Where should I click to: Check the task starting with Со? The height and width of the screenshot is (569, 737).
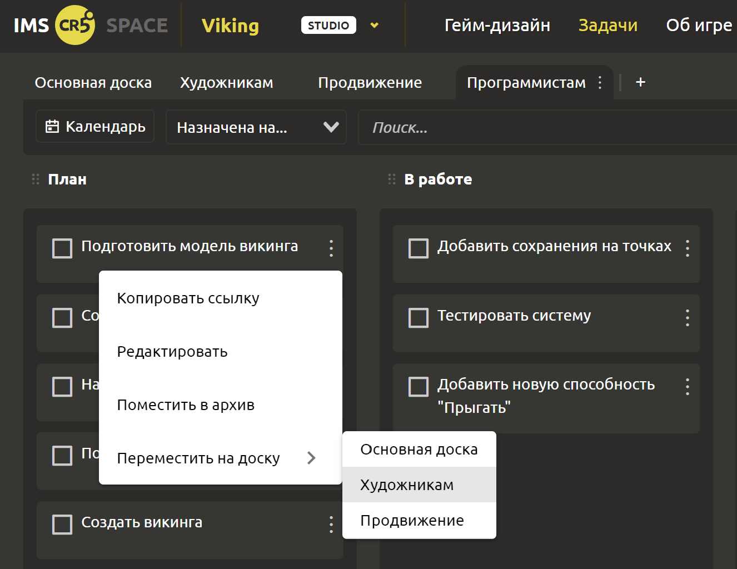(x=62, y=318)
